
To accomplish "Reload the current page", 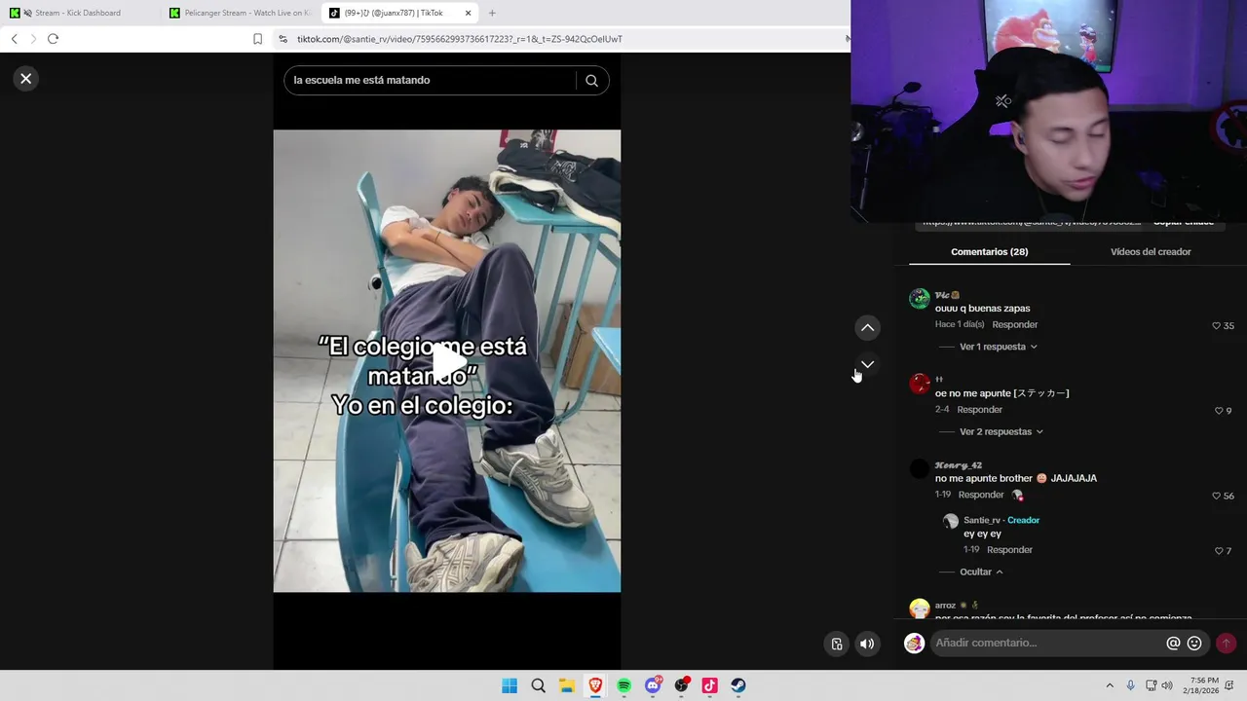I will tap(53, 39).
